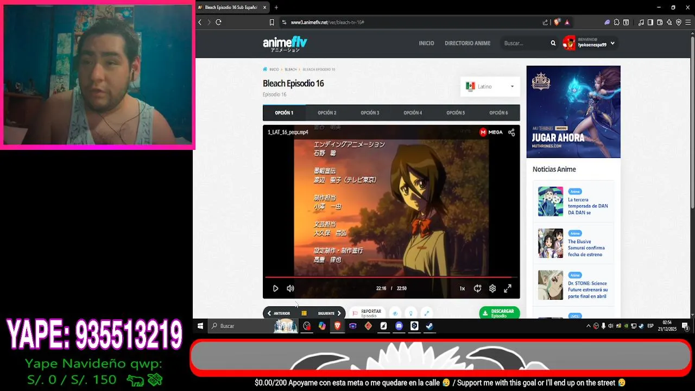Viewport: 695px width, 391px height.
Task: Open a new browser tab with plus
Action: 276,8
